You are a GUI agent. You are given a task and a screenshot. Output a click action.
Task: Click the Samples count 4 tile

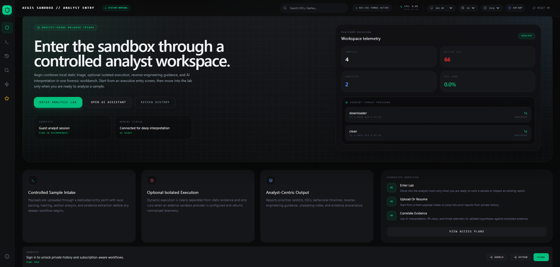coord(389,57)
